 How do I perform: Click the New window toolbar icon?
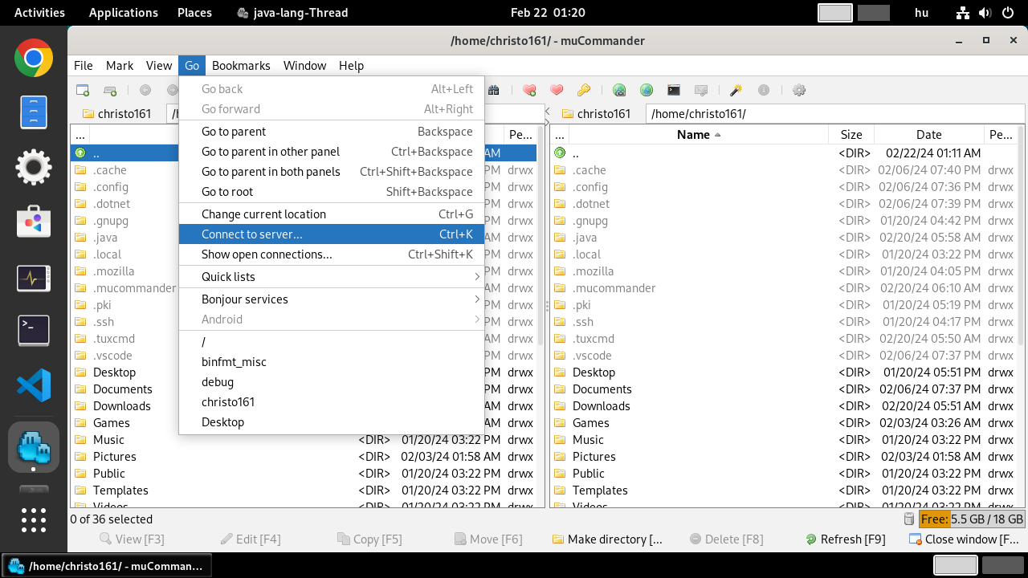pyautogui.click(x=83, y=91)
